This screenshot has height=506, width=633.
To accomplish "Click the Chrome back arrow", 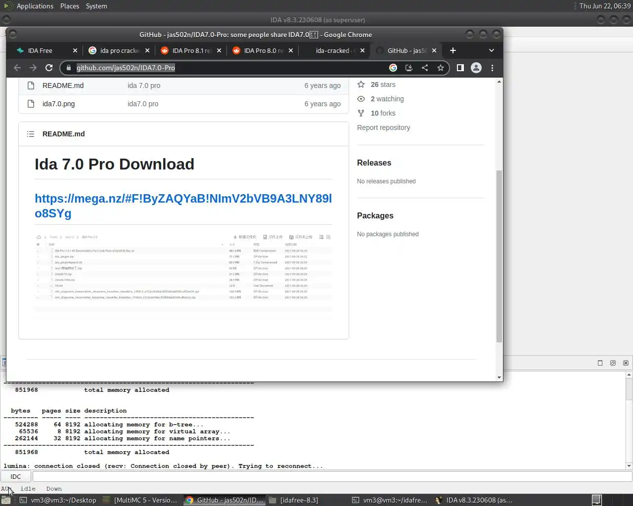I will [17, 68].
